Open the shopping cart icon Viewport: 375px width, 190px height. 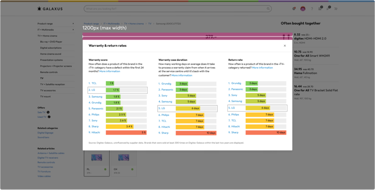(336, 9)
